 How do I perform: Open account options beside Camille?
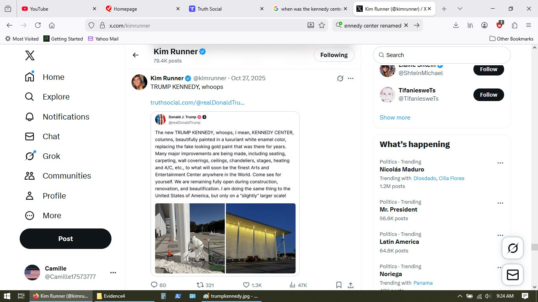point(113,273)
